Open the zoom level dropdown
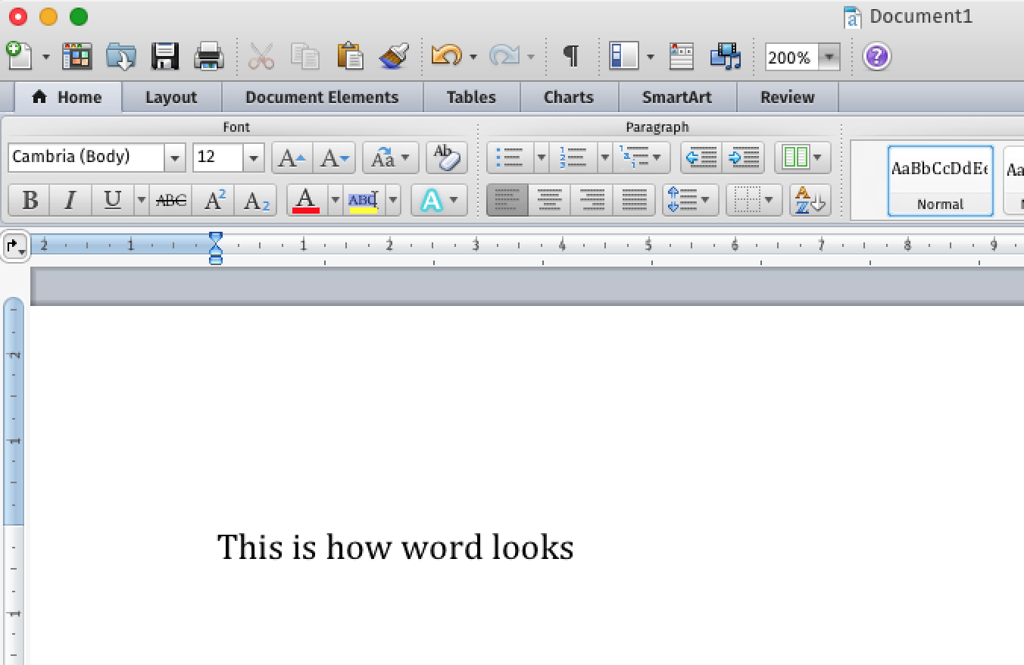The image size is (1024, 665). point(830,57)
